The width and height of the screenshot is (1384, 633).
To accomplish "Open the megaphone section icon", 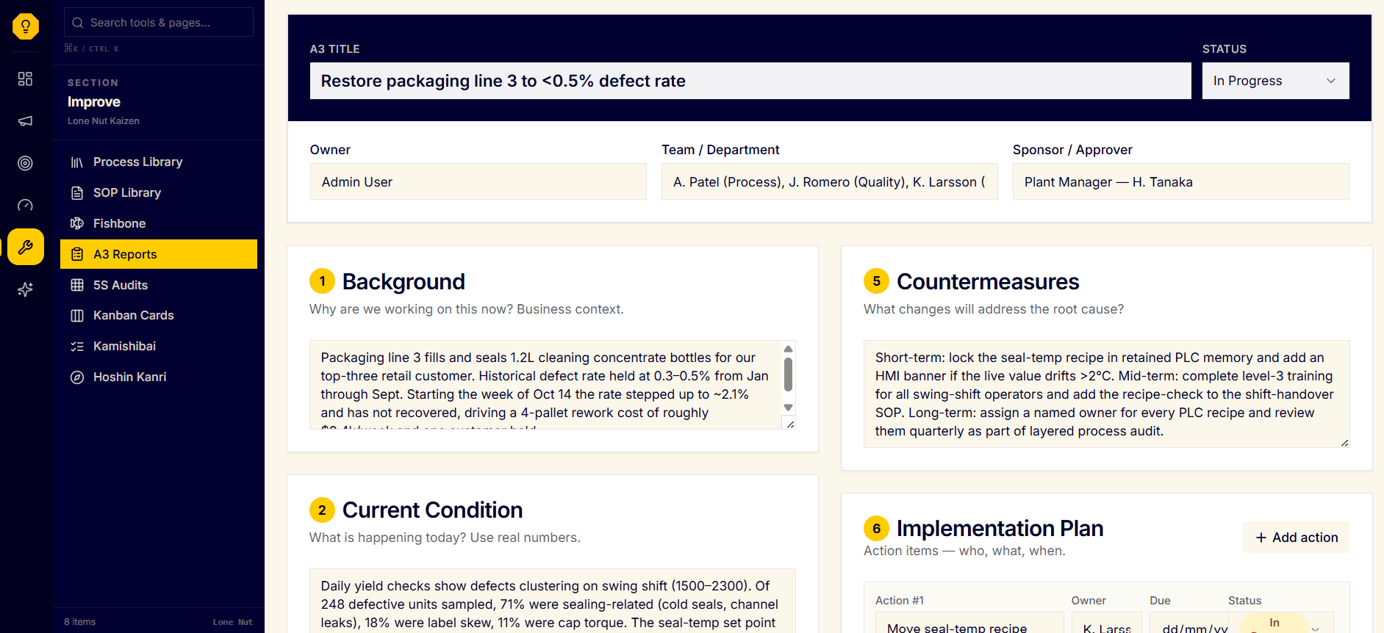I will [26, 121].
